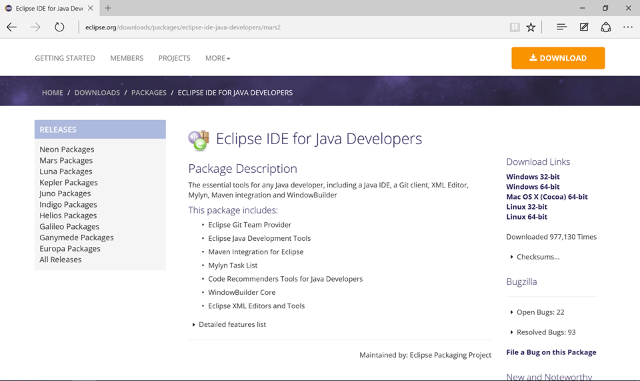Click the Eclipse Git Team Provider item
640x381 pixels.
[250, 225]
